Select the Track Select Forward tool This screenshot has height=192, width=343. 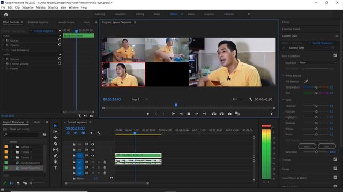point(55,132)
